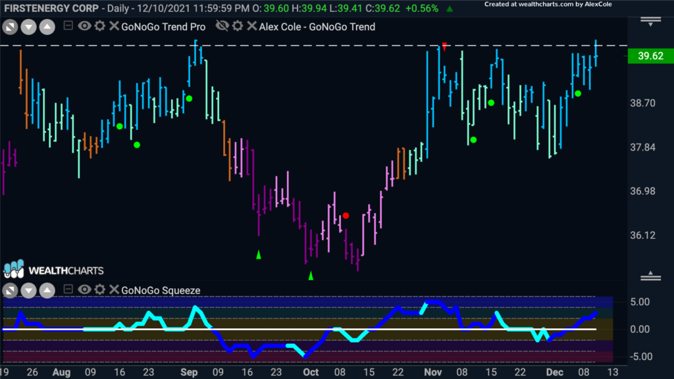The image size is (674, 379).
Task: Move the price panel up with the up arrow
Action: 47,27
